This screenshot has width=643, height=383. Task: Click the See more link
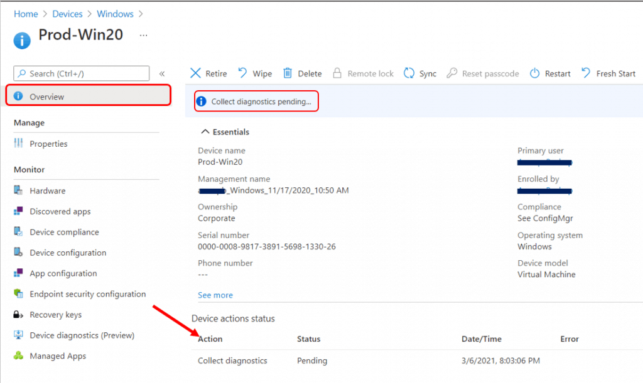click(215, 295)
